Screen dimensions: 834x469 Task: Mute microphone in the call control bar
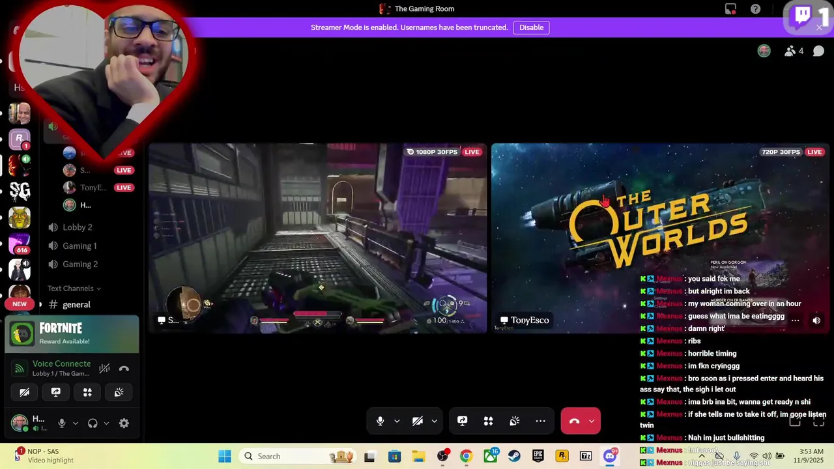point(380,421)
